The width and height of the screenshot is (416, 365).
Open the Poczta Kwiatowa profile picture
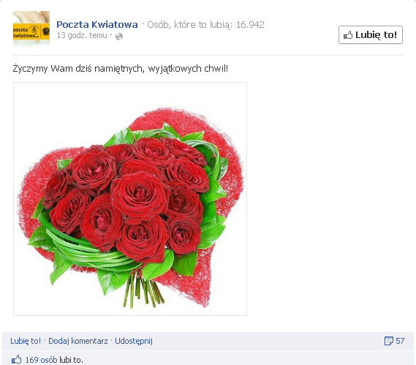[x=31, y=29]
